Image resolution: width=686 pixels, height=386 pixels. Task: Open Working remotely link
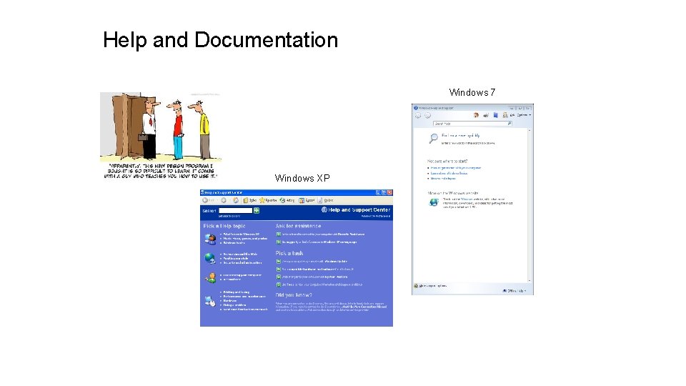click(235, 258)
